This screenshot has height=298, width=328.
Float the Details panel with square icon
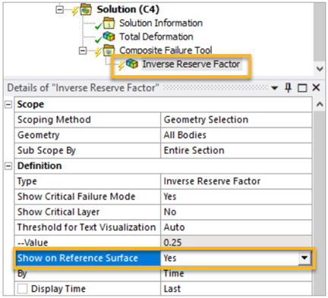[302, 88]
